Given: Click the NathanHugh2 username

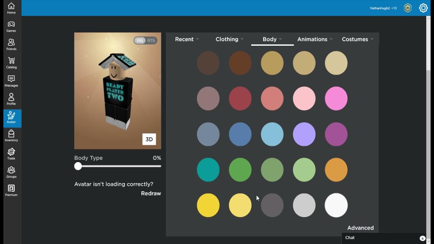Looking at the screenshot, I should pyautogui.click(x=383, y=8).
